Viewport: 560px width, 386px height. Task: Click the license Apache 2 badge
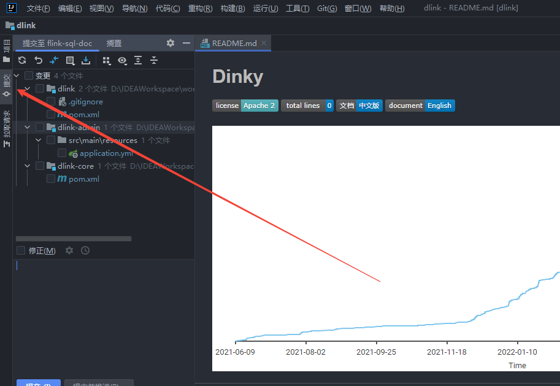[x=245, y=106]
